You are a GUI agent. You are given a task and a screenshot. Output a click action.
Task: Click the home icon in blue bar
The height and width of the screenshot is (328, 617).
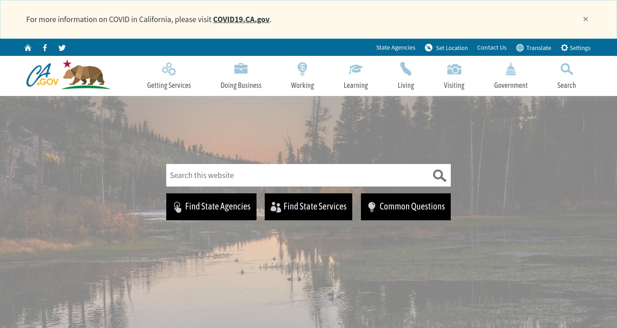pyautogui.click(x=28, y=48)
